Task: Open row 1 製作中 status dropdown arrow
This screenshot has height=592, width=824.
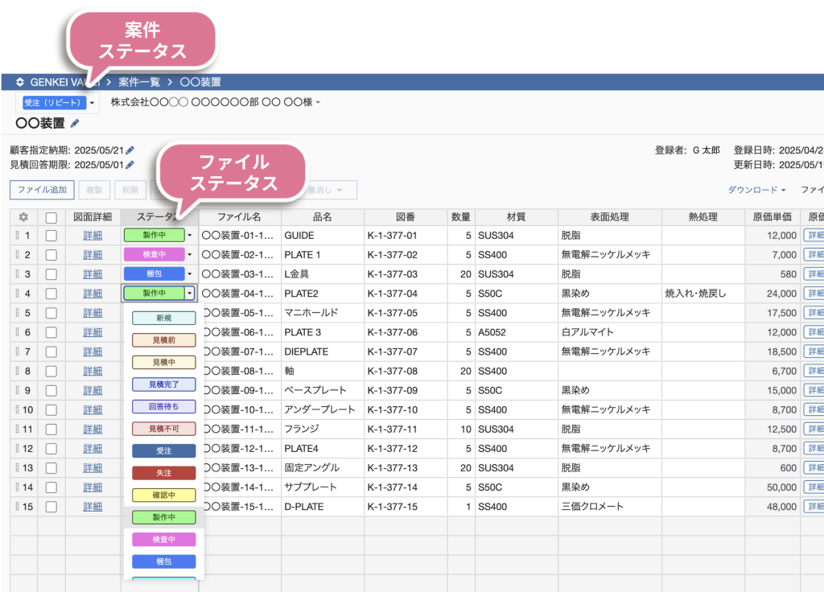Action: click(190, 236)
